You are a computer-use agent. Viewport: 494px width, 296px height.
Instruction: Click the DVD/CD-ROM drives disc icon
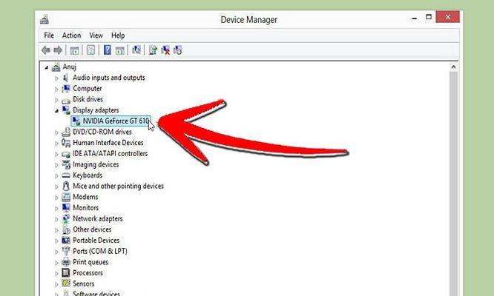click(x=66, y=132)
